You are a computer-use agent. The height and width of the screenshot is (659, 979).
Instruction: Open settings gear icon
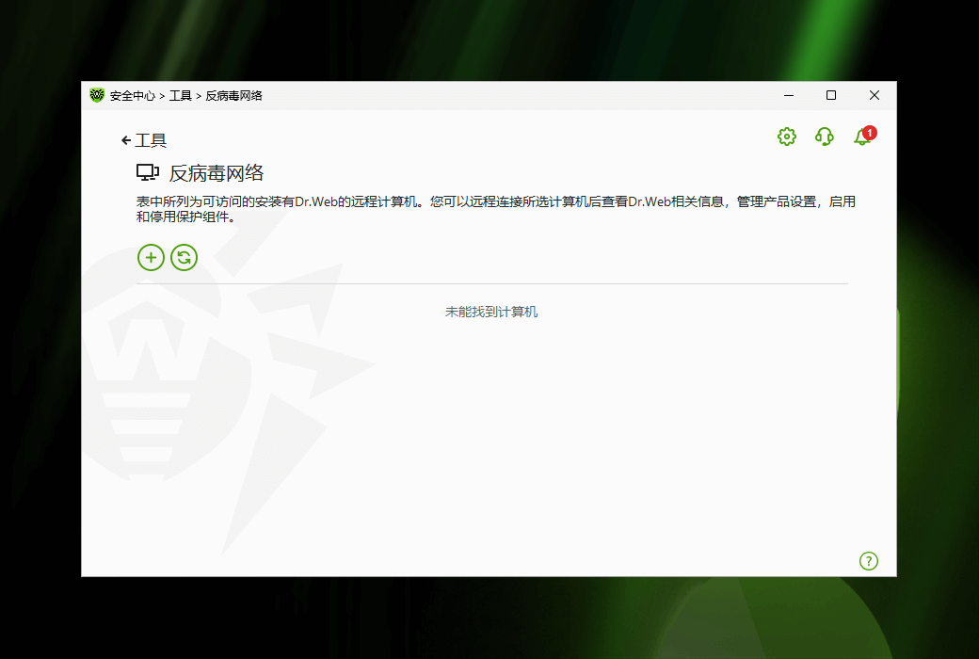787,137
